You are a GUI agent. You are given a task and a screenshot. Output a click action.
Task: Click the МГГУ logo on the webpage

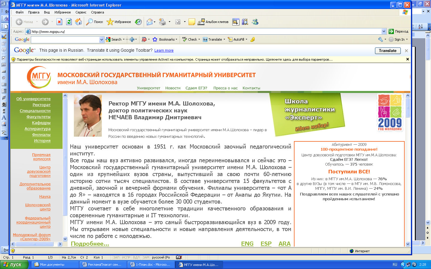pyautogui.click(x=39, y=77)
